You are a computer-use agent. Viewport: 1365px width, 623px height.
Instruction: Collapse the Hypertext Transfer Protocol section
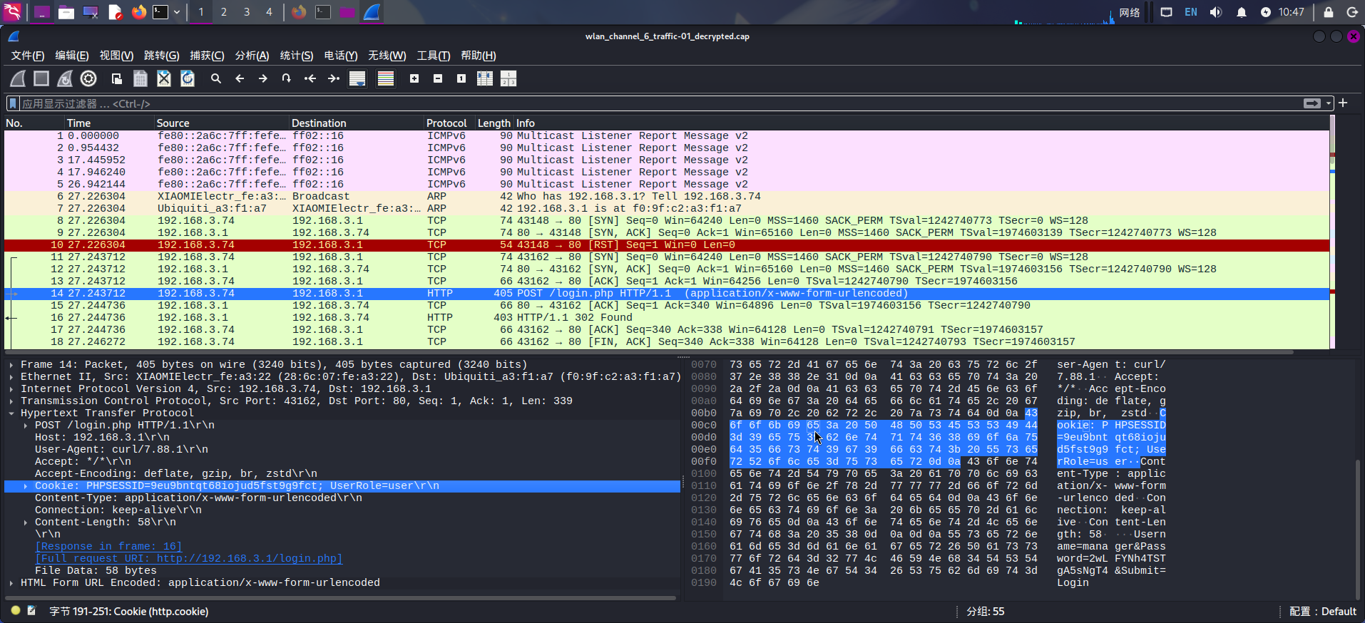11,413
